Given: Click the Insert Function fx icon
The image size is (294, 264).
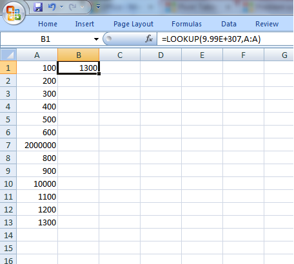Looking at the screenshot, I should click(149, 39).
